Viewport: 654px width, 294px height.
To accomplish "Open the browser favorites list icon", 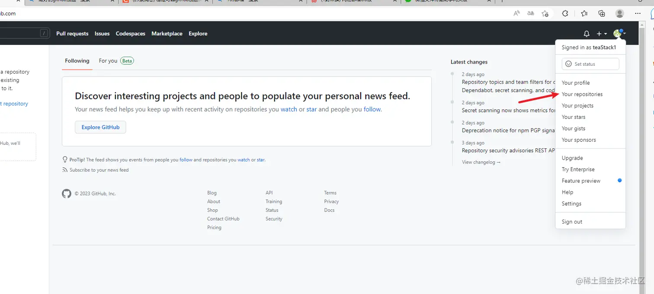I will (584, 13).
